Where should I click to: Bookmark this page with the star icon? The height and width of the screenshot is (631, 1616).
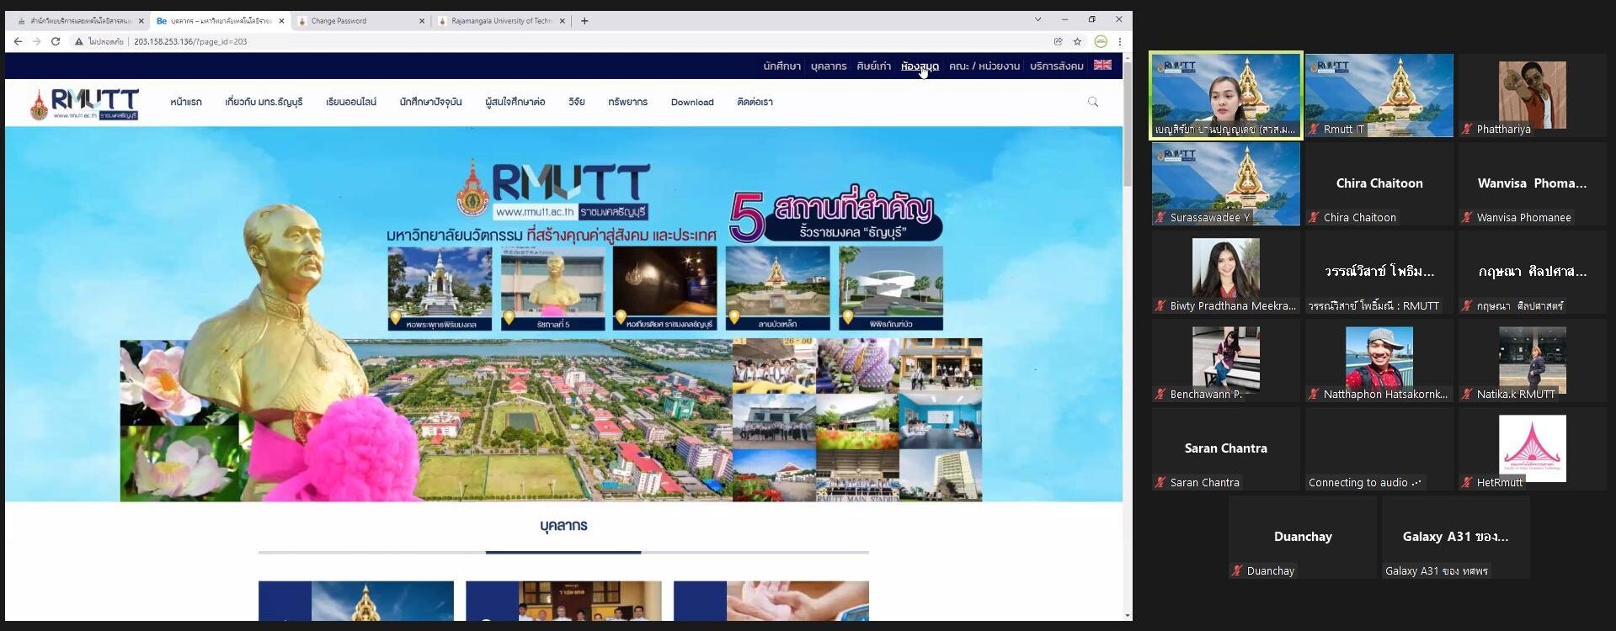click(x=1077, y=41)
